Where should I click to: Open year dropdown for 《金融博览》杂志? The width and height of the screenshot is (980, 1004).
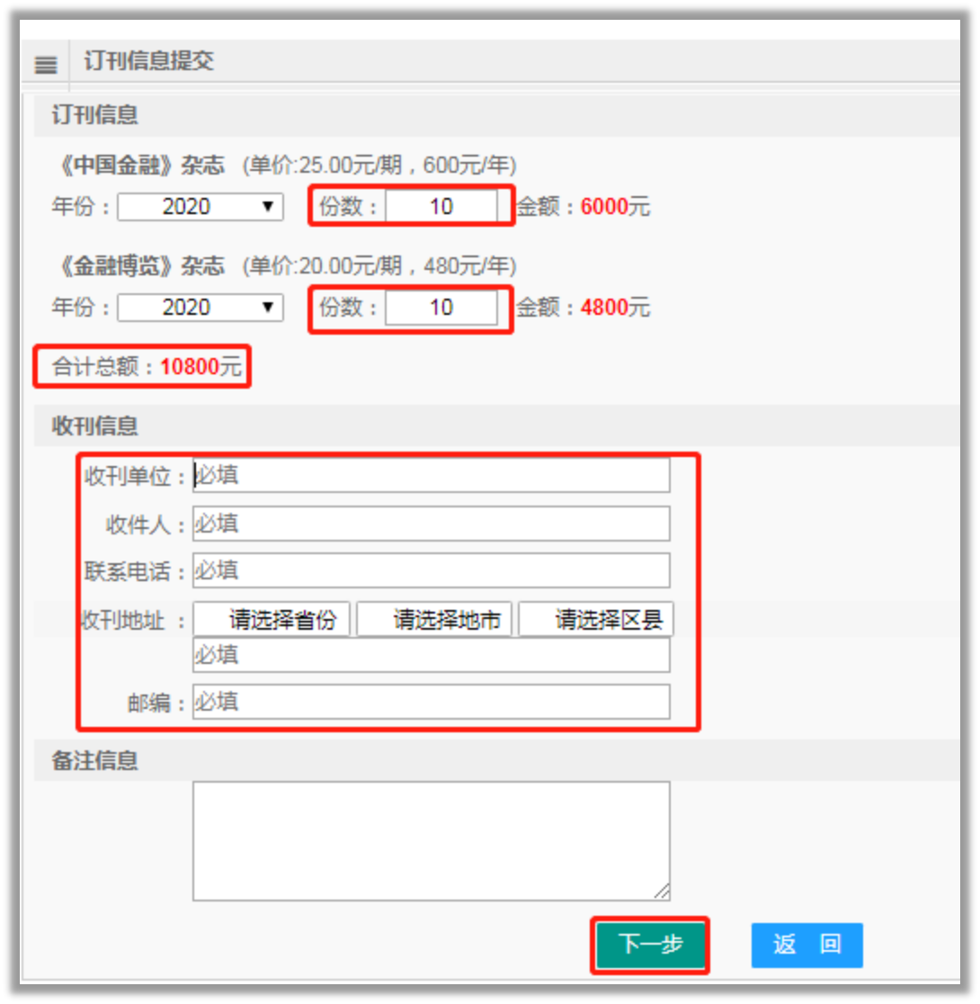[200, 308]
